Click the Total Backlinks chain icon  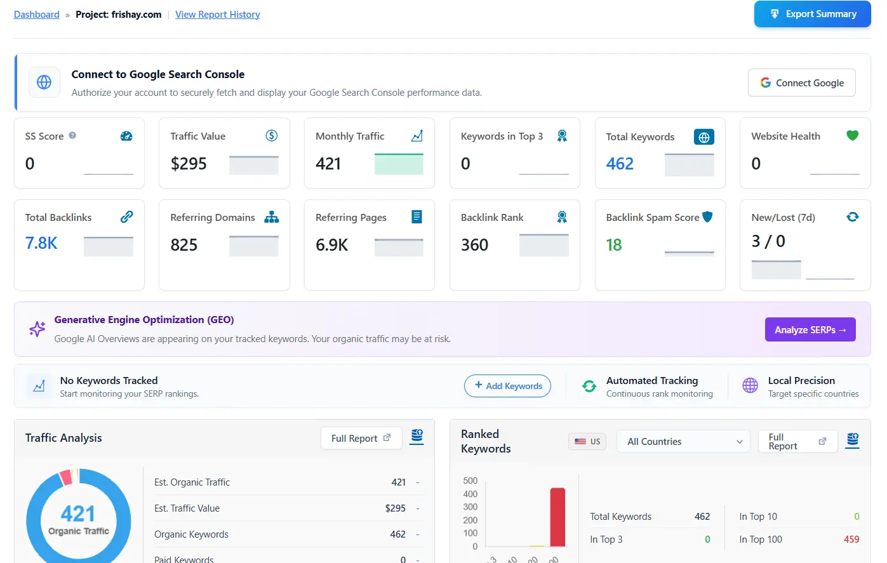126,216
